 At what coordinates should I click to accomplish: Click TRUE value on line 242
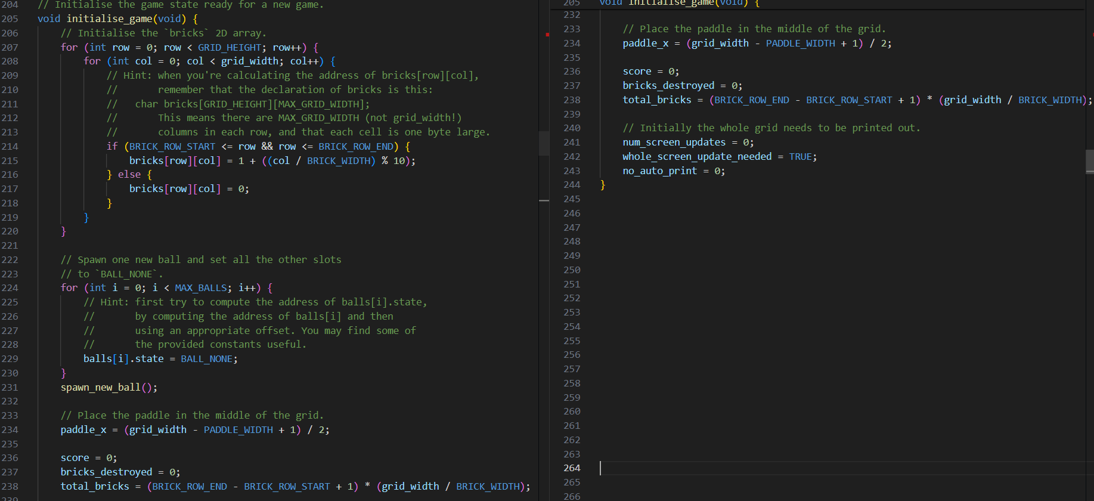coord(801,157)
